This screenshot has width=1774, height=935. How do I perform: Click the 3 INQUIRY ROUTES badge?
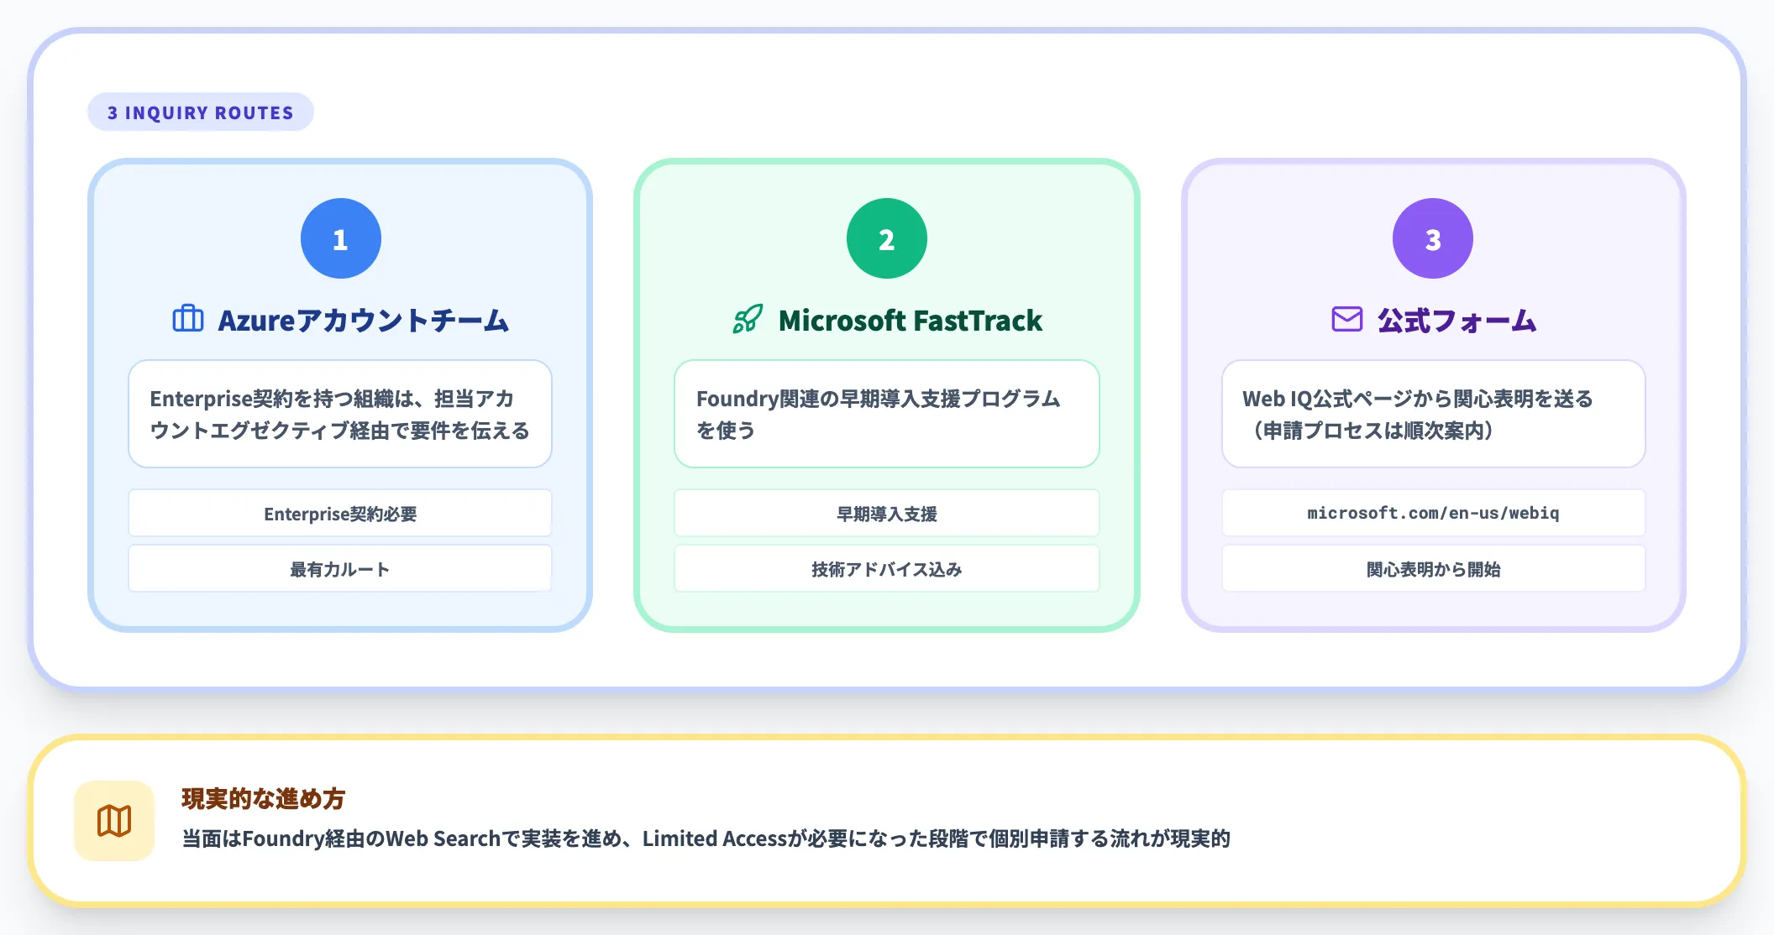201,112
